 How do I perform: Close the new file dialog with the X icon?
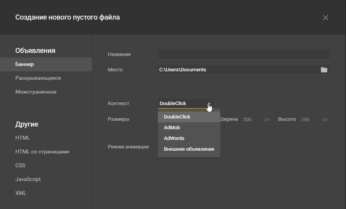[326, 18]
